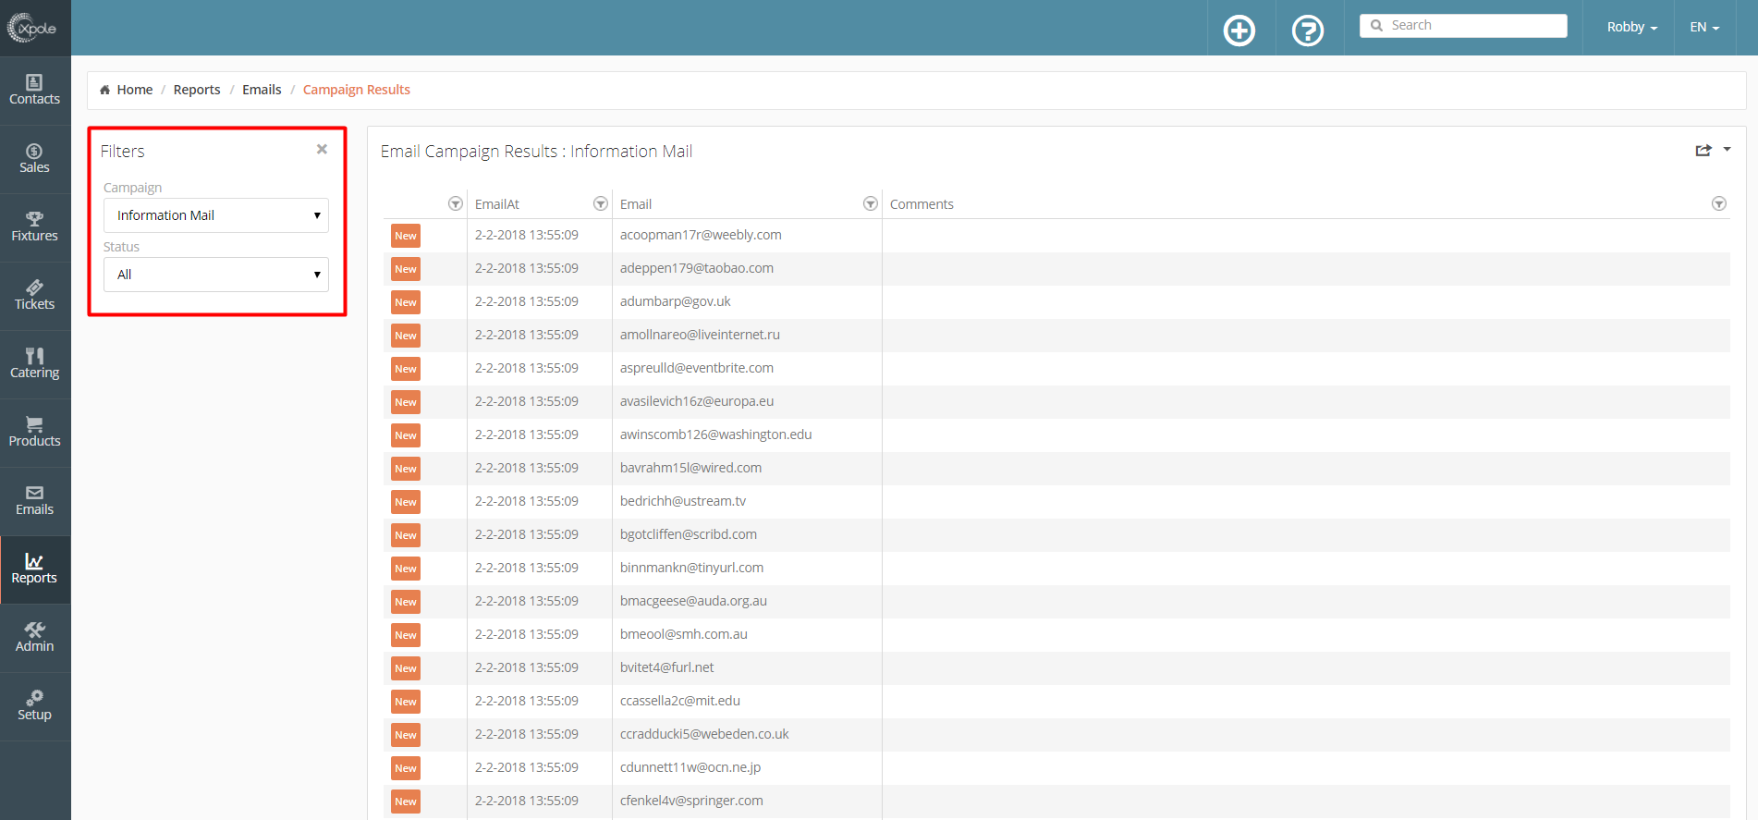The width and height of the screenshot is (1758, 820).
Task: Click New badge for bvitet4@furl.net
Action: [x=406, y=668]
